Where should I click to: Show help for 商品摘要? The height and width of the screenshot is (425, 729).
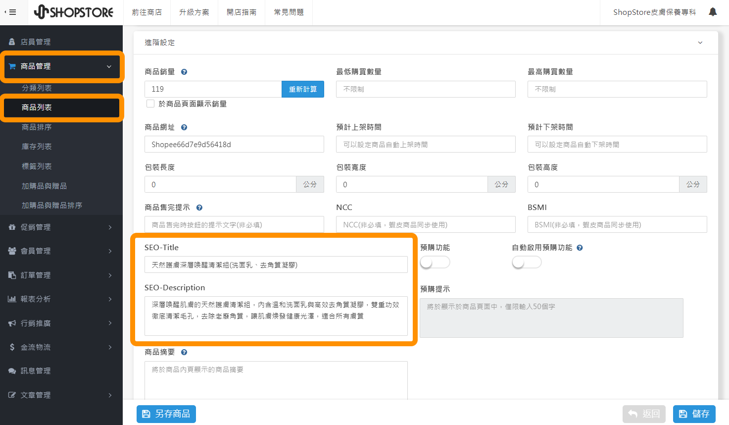point(184,352)
